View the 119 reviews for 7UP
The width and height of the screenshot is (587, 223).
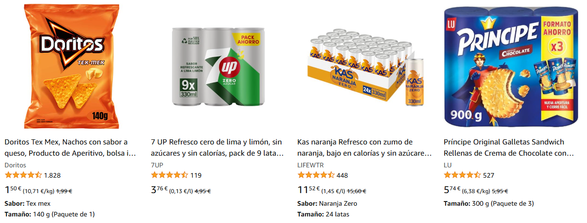(196, 175)
